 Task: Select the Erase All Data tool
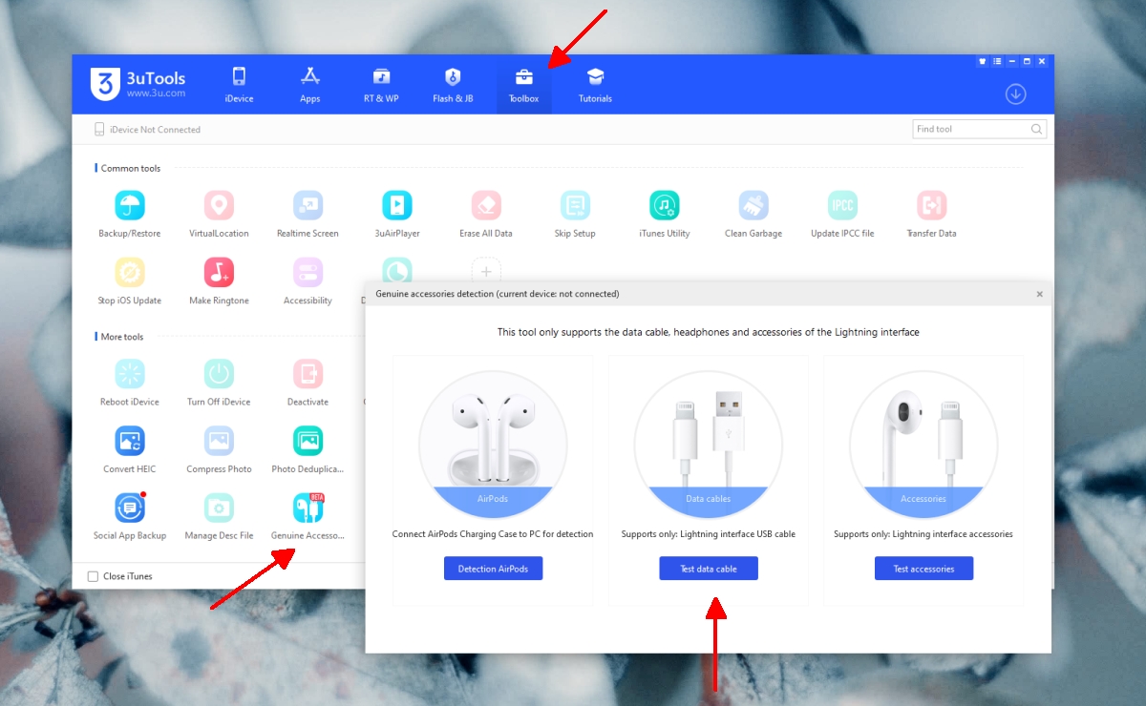coord(485,212)
